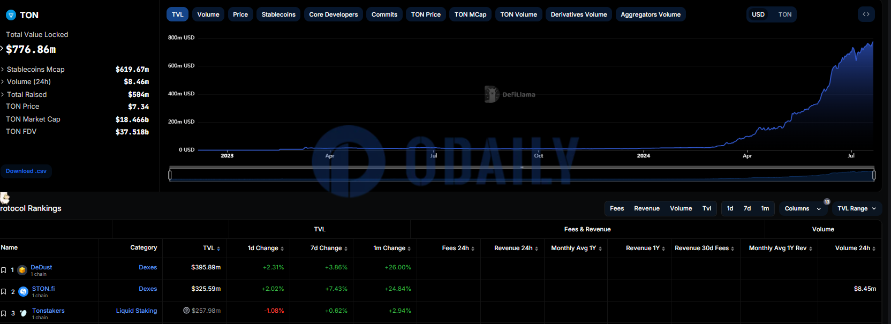Toggle the TVL chart series
The height and width of the screenshot is (324, 891).
(x=177, y=14)
